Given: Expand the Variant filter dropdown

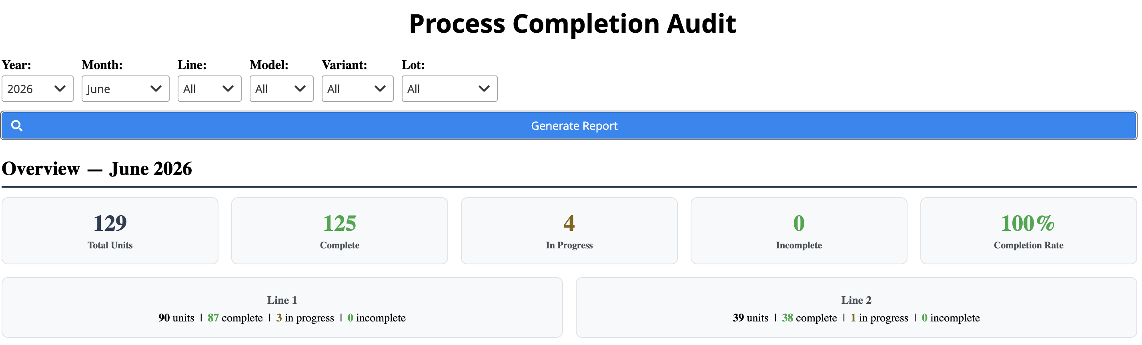Looking at the screenshot, I should click(x=358, y=89).
